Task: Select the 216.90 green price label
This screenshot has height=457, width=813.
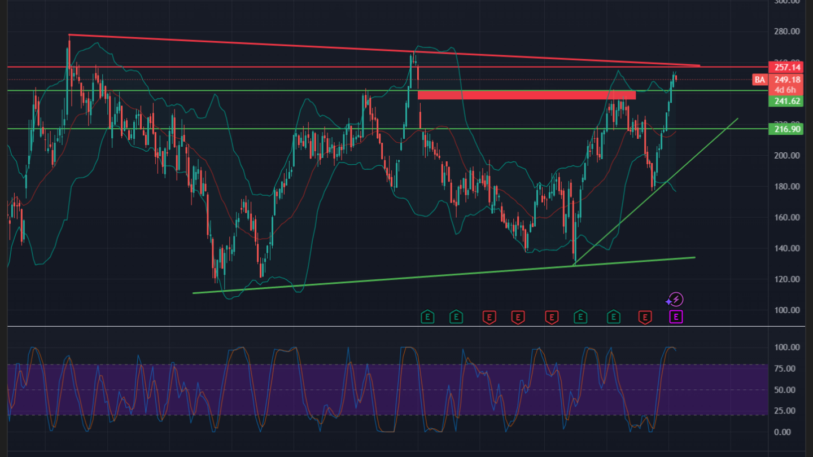Action: tap(787, 129)
